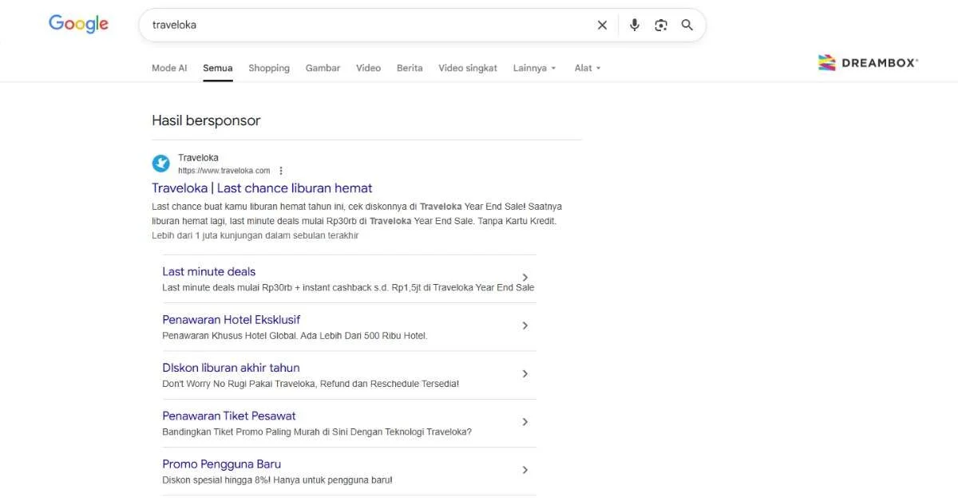
Task: Click text 'Bandingkan Tiket Promo Paling Murah'
Action: (x=238, y=432)
